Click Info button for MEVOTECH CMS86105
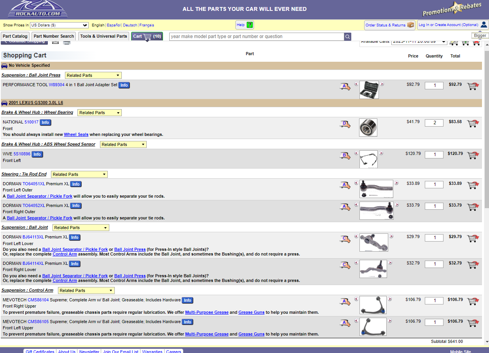489x353 pixels. (x=188, y=322)
